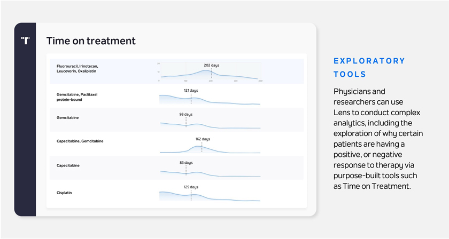Click the Time on treatment heading
Viewport: 449px width, 239px height.
(91, 41)
